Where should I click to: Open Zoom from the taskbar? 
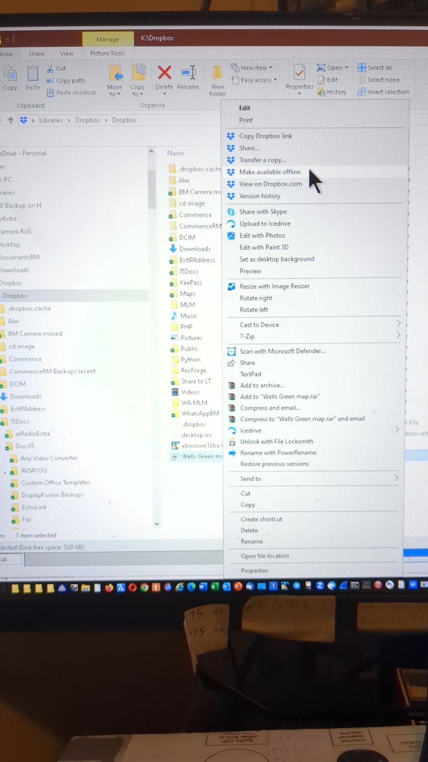click(x=320, y=585)
